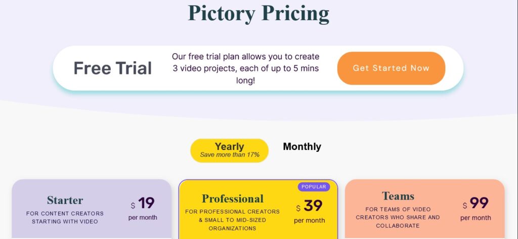Viewport: 518px width, 239px height.
Task: Select the Teams plan heading
Action: pyautogui.click(x=398, y=196)
